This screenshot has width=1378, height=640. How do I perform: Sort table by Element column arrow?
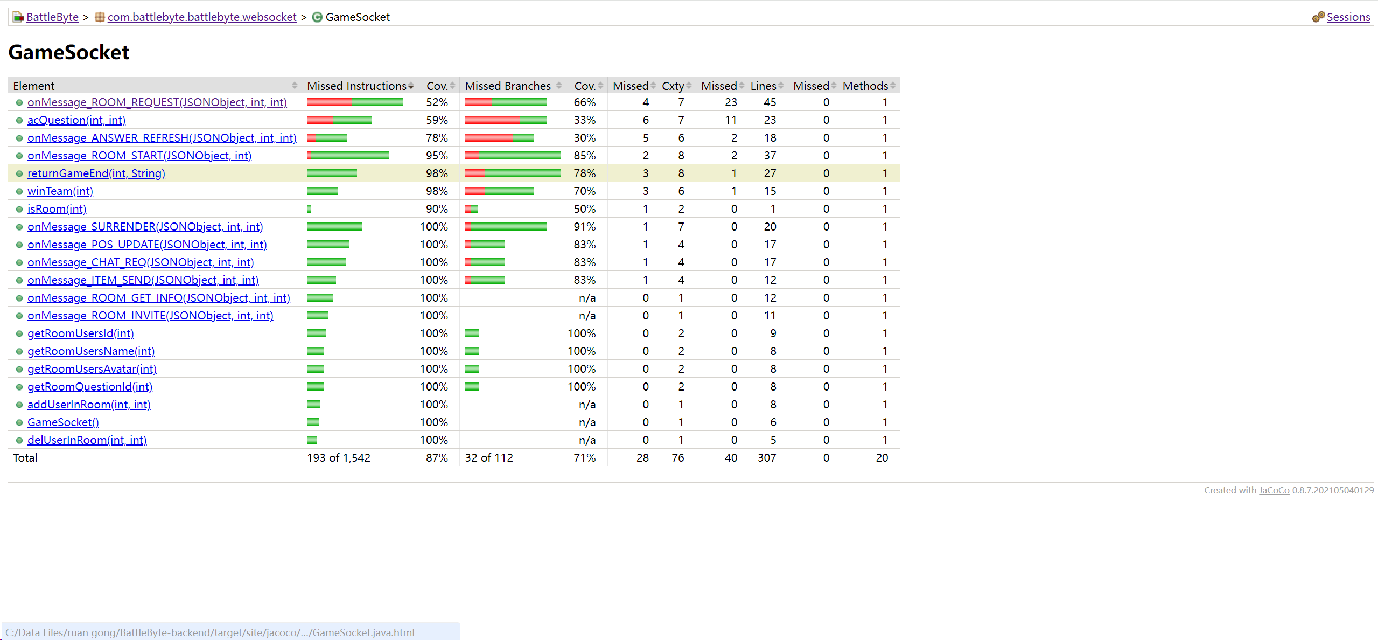tap(294, 86)
